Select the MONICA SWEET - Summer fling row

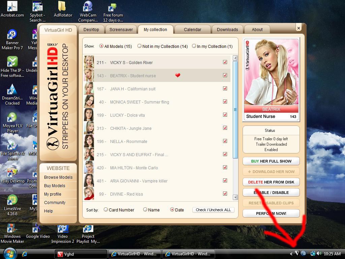(x=157, y=102)
